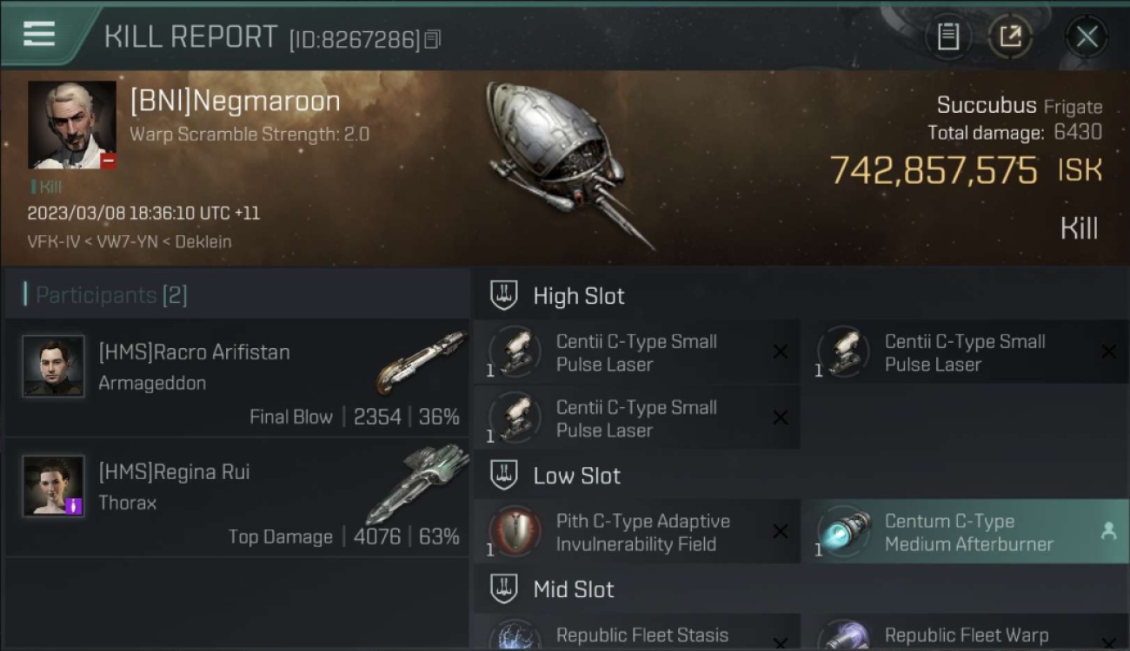Click the Armageddon ship icon
The height and width of the screenshot is (651, 1130).
click(x=422, y=362)
